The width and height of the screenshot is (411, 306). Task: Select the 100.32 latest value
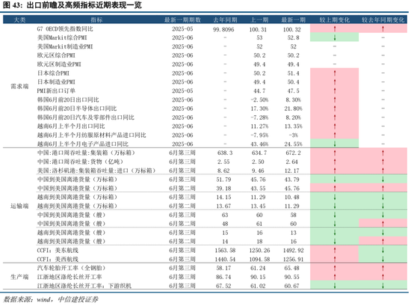tap(292, 29)
